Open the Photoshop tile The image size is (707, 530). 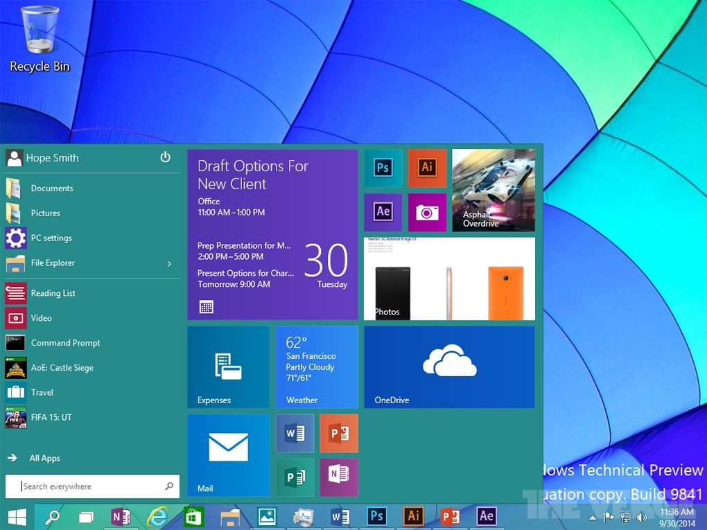point(383,168)
